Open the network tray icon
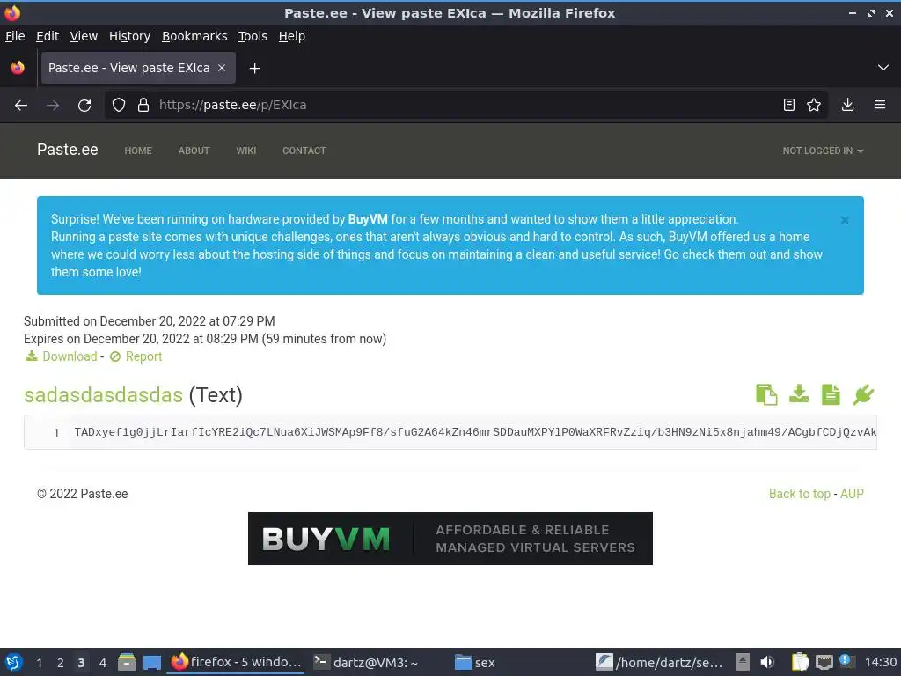Image resolution: width=901 pixels, height=676 pixels. tap(824, 662)
